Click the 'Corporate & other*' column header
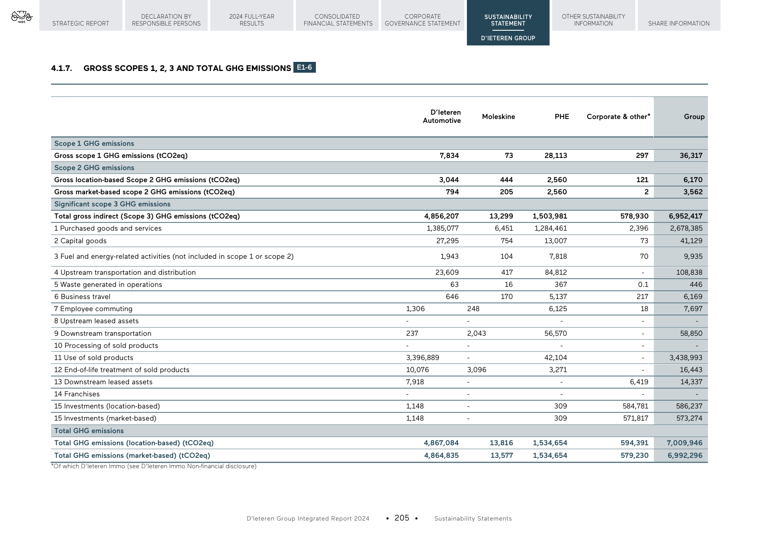 tap(618, 116)
